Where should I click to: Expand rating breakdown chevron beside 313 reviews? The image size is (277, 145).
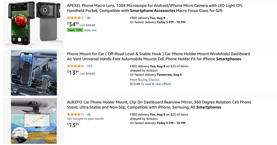pos(86,67)
